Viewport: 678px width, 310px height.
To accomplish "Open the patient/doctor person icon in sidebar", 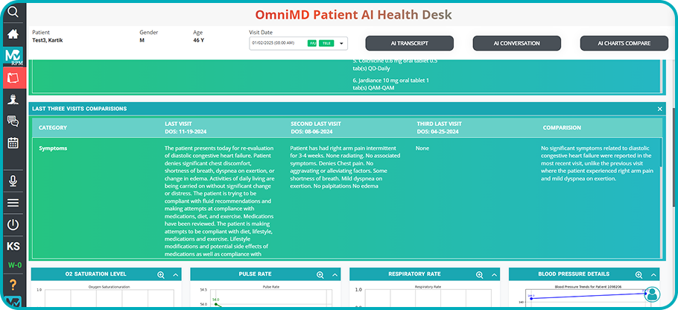I will (x=13, y=99).
